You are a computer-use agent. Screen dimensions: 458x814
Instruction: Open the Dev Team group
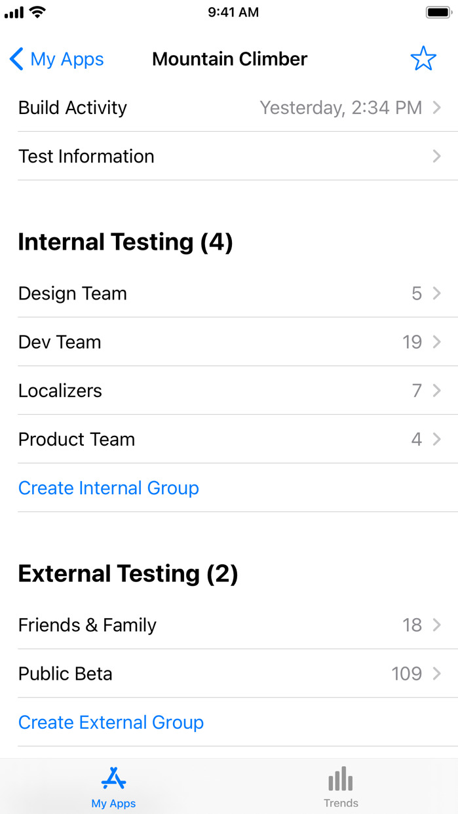[x=60, y=342]
